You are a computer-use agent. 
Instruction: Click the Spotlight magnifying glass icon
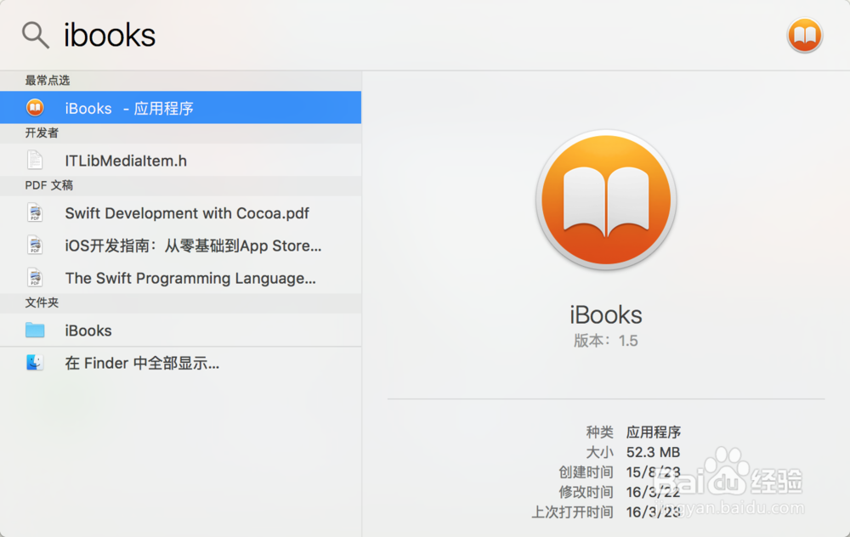35,35
